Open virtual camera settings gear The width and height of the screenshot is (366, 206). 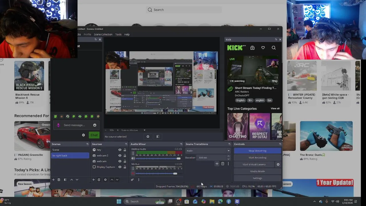point(278,165)
